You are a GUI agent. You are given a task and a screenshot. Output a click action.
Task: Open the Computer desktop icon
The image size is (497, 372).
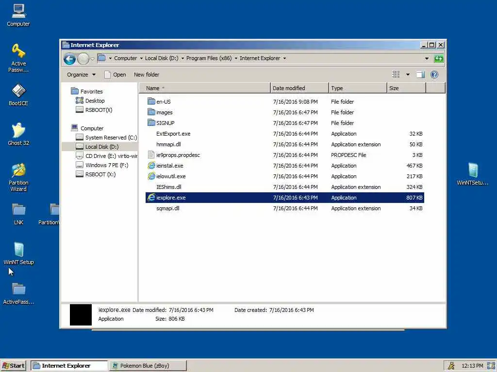(x=18, y=15)
